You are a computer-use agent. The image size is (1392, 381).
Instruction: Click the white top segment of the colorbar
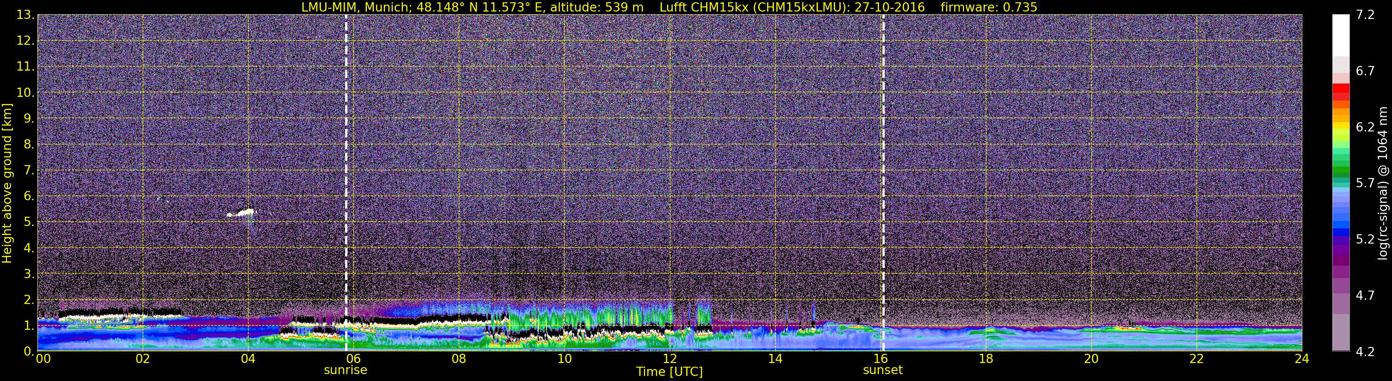(x=1341, y=35)
